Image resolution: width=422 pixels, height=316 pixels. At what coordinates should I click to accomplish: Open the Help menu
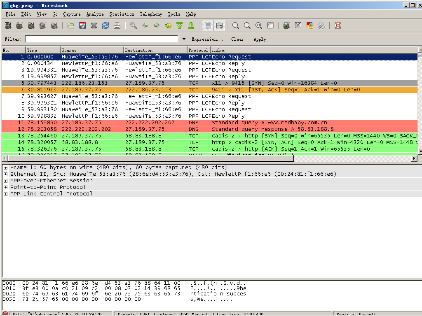[x=191, y=14]
